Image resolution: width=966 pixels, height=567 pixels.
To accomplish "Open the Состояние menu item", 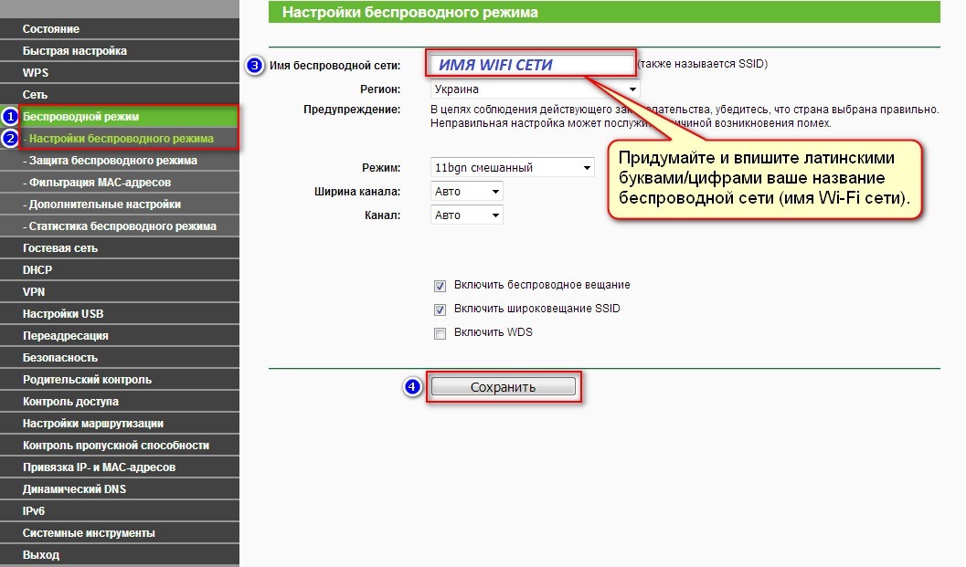I will pos(120,29).
